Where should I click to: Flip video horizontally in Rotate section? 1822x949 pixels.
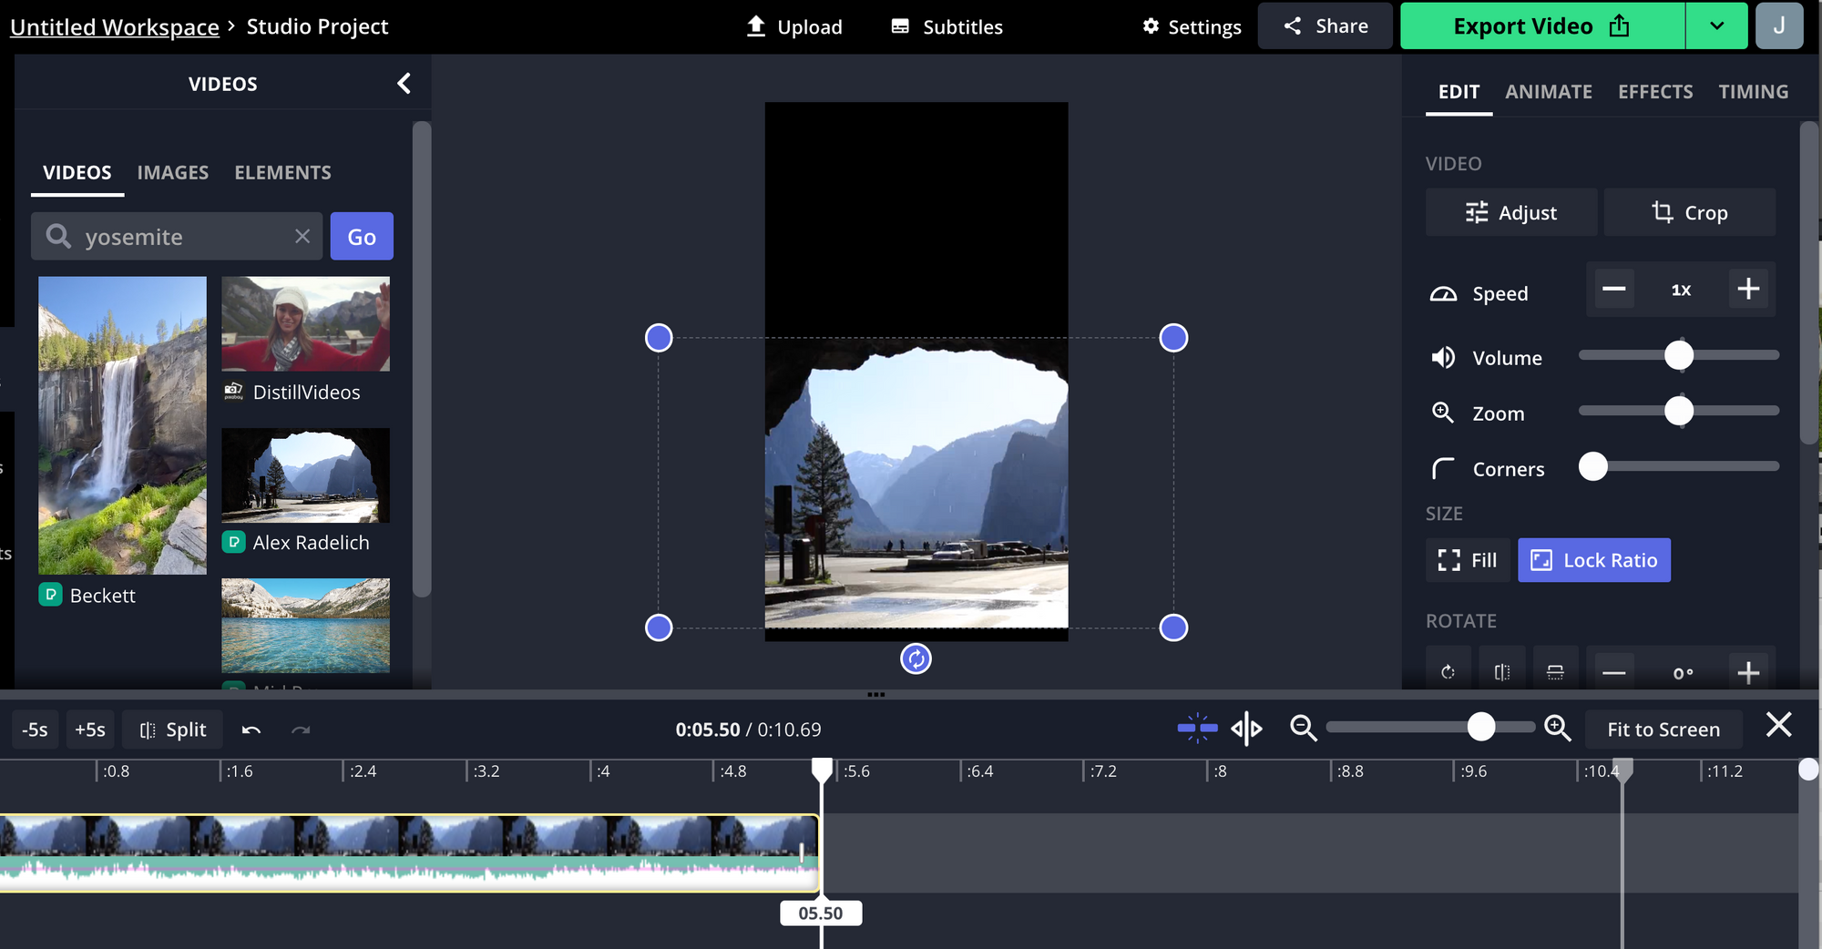pyautogui.click(x=1501, y=673)
